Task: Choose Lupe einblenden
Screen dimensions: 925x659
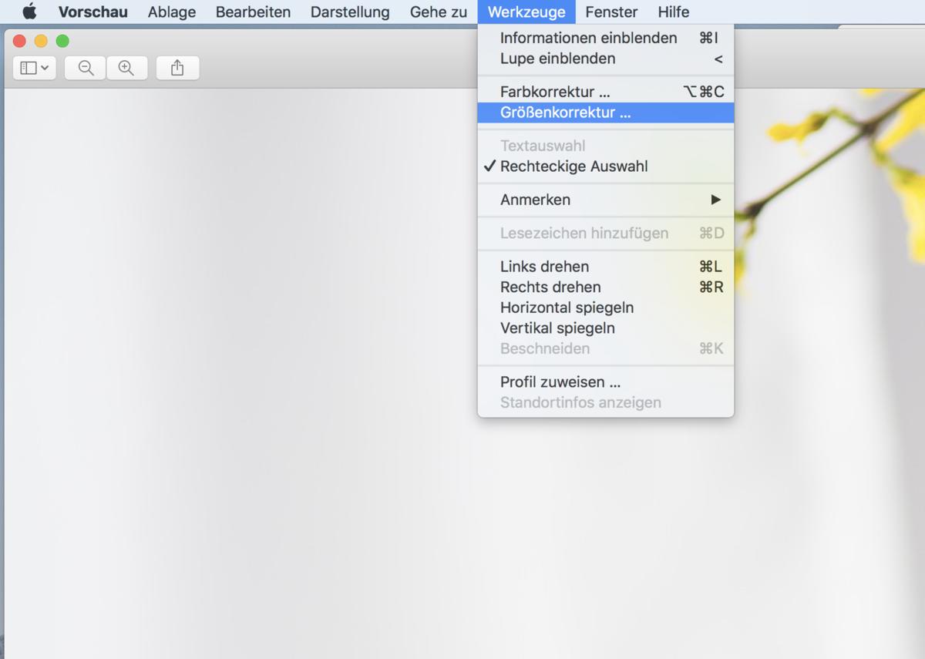Action: pyautogui.click(x=606, y=59)
